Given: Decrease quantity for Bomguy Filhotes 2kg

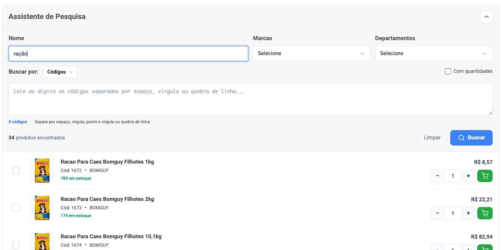Looking at the screenshot, I should 437,213.
